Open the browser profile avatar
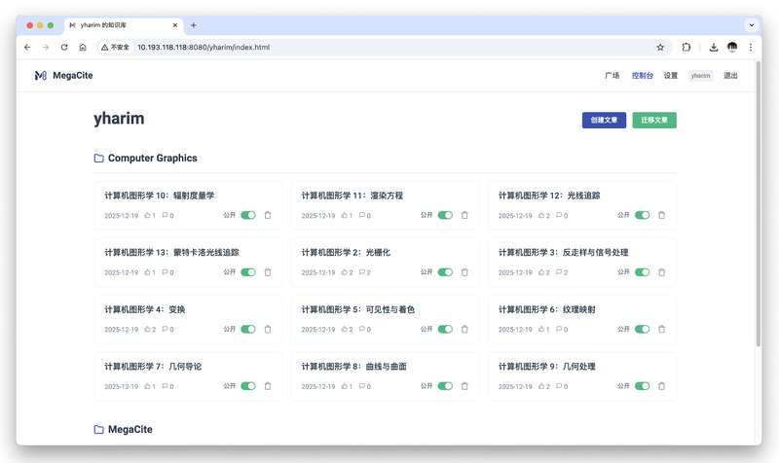Screen dimensions: 779x463 click(732, 47)
